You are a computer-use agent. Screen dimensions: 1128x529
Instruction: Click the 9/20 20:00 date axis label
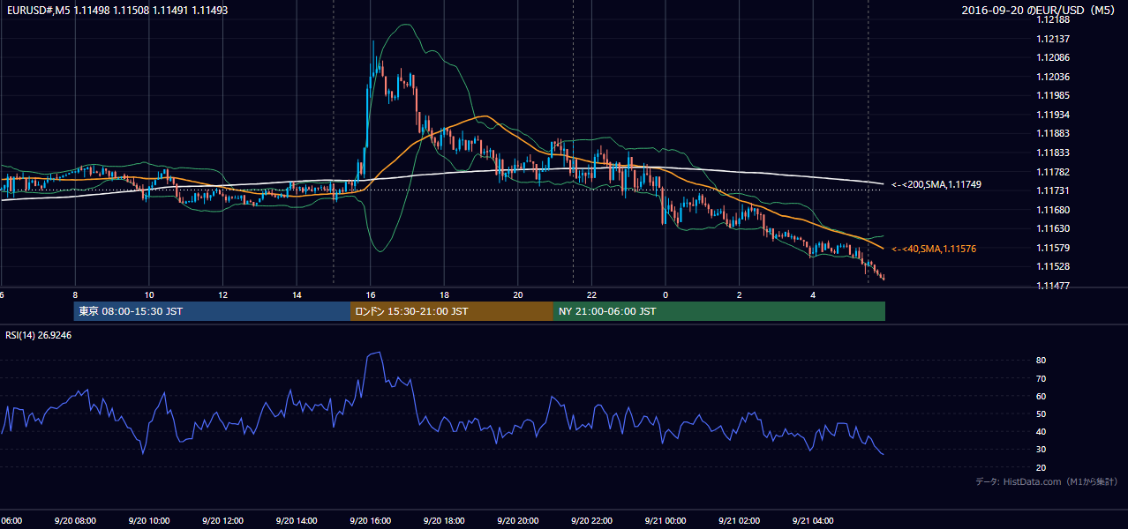point(518,521)
